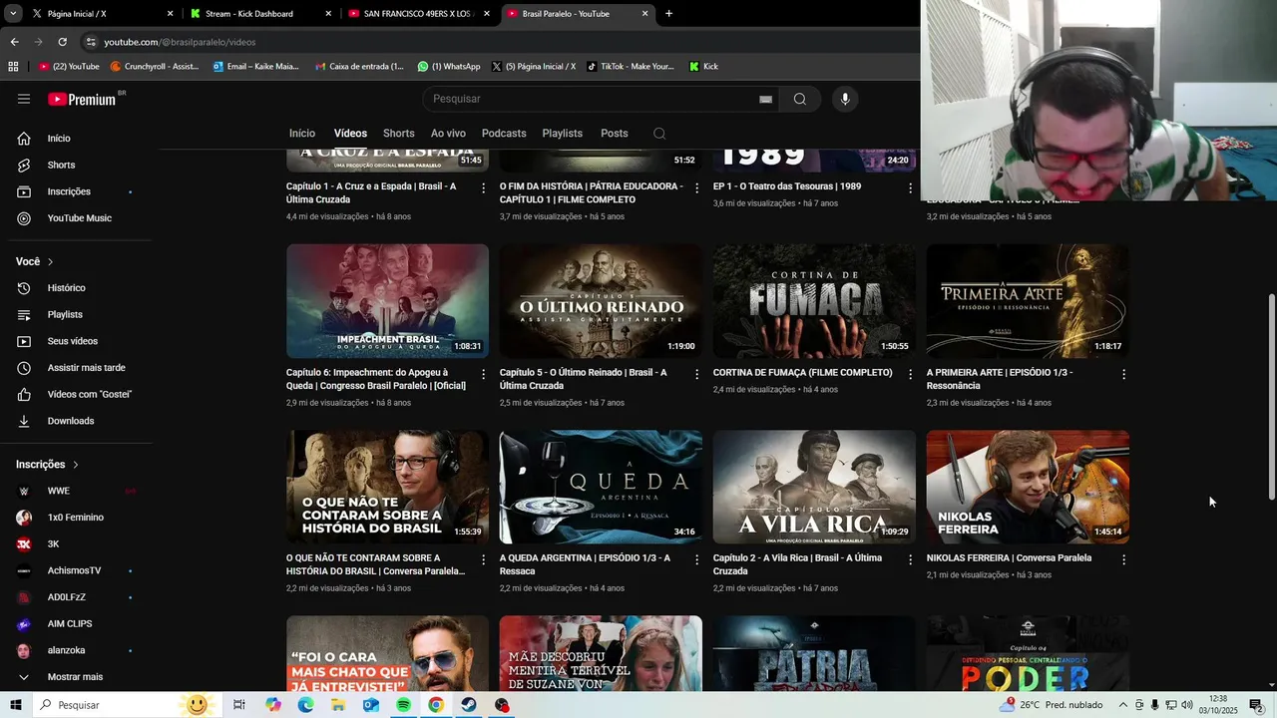Open taskbar volume control
Image resolution: width=1277 pixels, height=718 pixels.
coord(1187,705)
